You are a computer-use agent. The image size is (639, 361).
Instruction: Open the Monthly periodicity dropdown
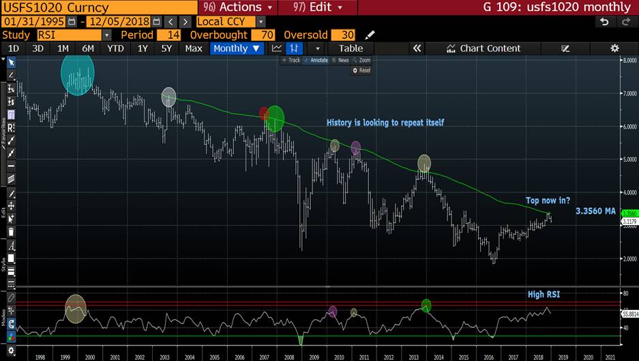point(236,48)
